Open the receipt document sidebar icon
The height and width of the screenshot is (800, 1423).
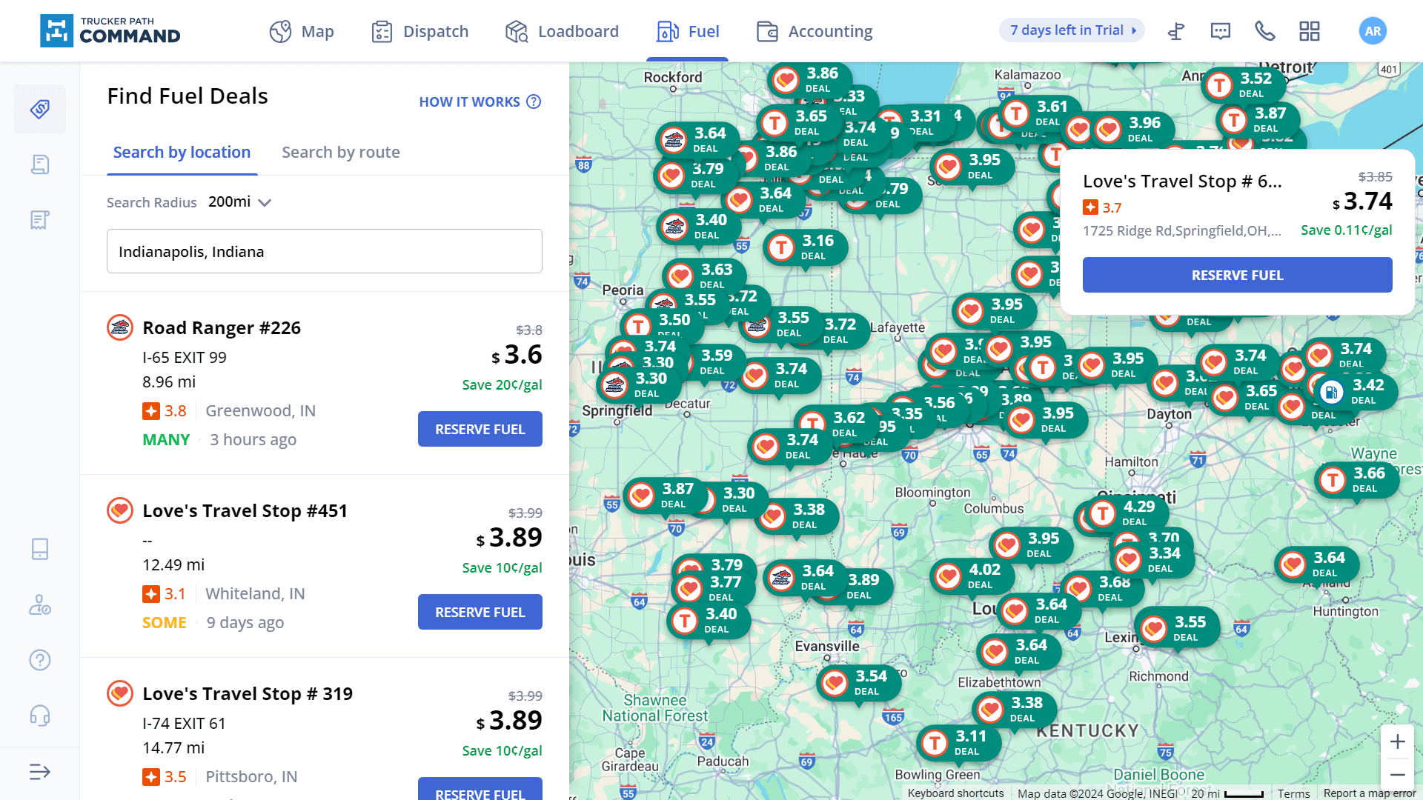pyautogui.click(x=40, y=164)
